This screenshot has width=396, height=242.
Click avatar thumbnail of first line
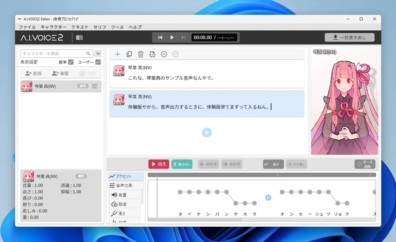coord(119,71)
